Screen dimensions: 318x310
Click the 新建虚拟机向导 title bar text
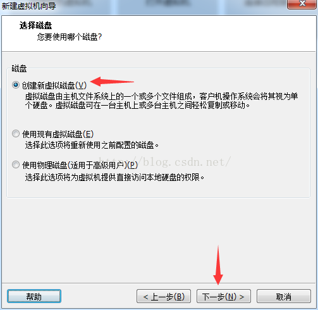coord(28,6)
